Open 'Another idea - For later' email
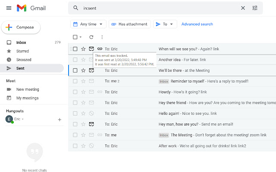The height and width of the screenshot is (172, 276). pyautogui.click(x=182, y=60)
